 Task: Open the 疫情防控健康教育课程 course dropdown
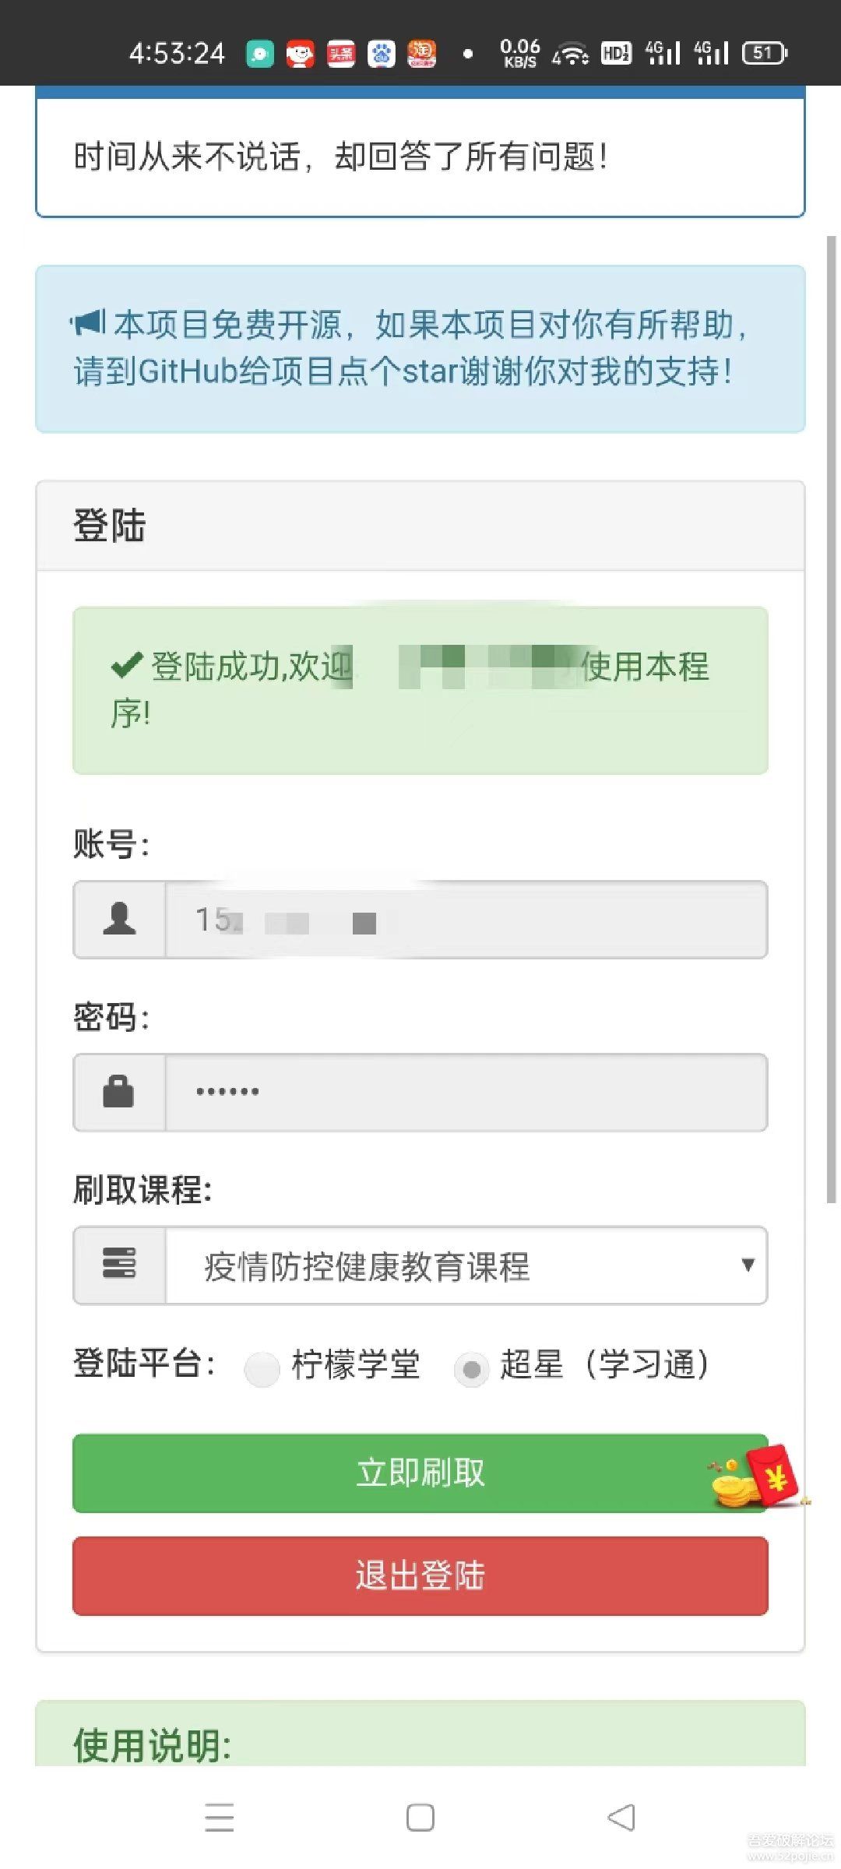[x=467, y=1265]
